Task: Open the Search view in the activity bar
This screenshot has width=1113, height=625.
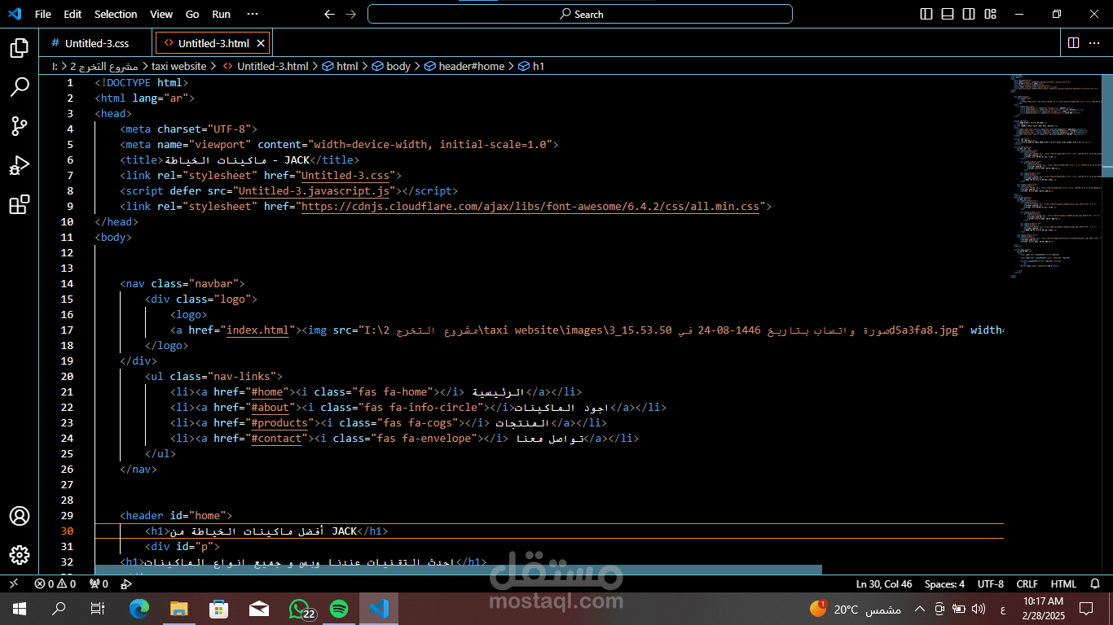Action: [20, 86]
